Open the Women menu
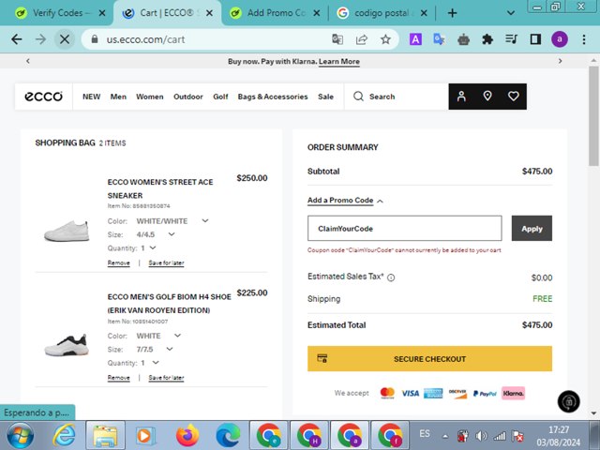600x450 pixels. [150, 97]
